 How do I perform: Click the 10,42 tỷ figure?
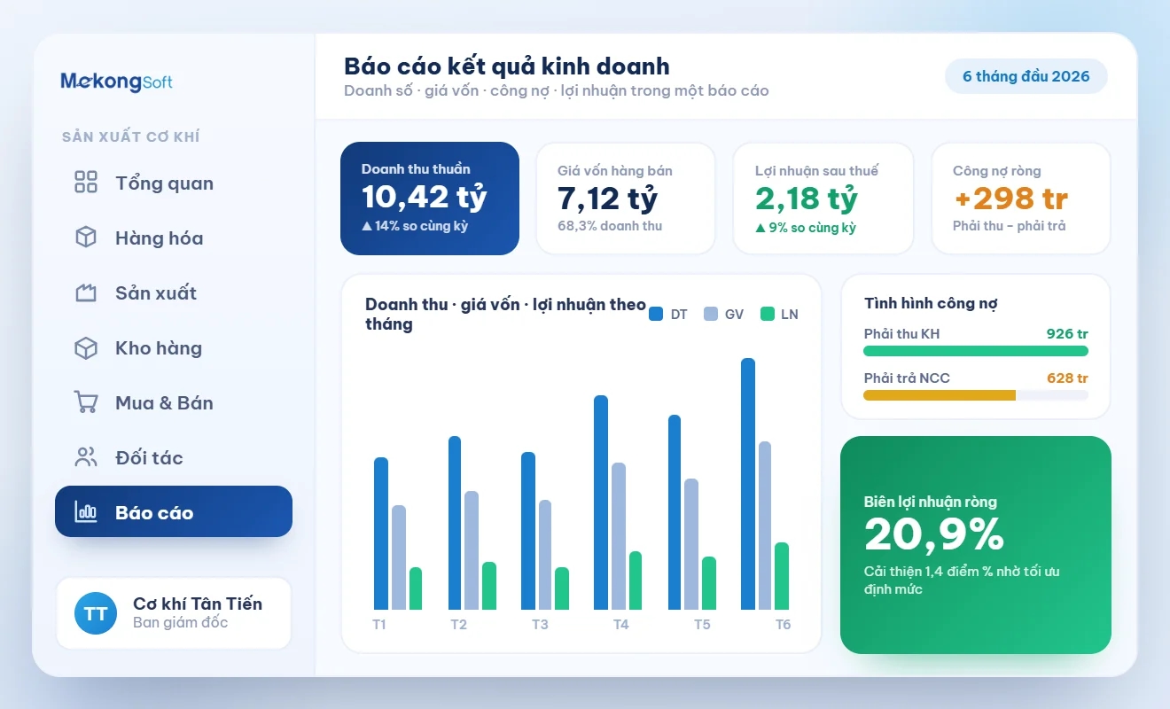point(425,198)
